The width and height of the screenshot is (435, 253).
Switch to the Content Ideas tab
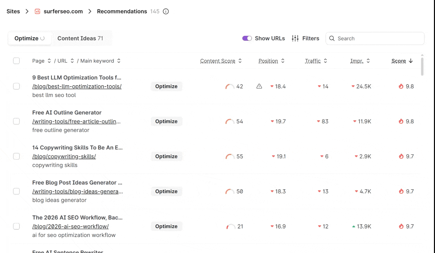coord(80,38)
